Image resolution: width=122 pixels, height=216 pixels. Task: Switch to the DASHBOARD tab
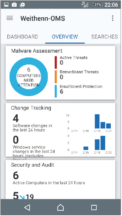click(x=22, y=37)
